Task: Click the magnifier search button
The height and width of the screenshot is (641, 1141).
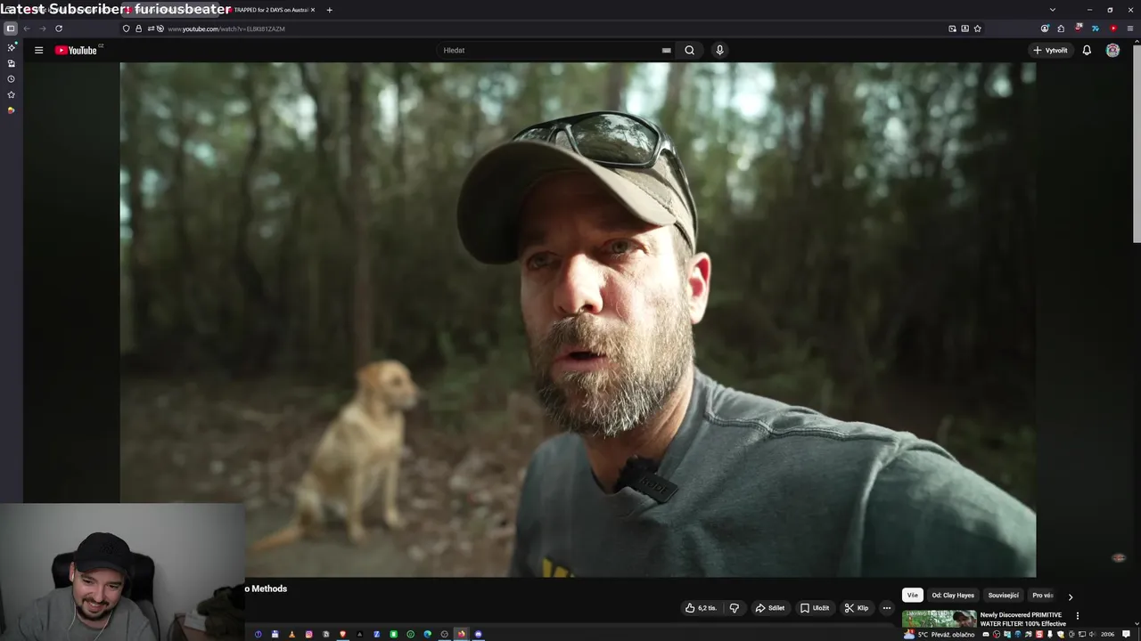Action: coord(689,50)
